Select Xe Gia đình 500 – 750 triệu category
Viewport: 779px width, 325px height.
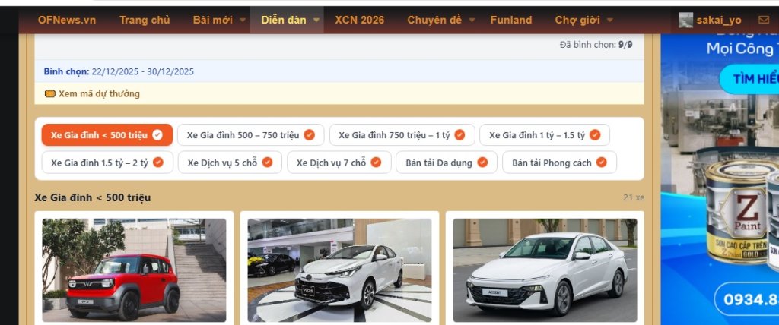[250, 135]
